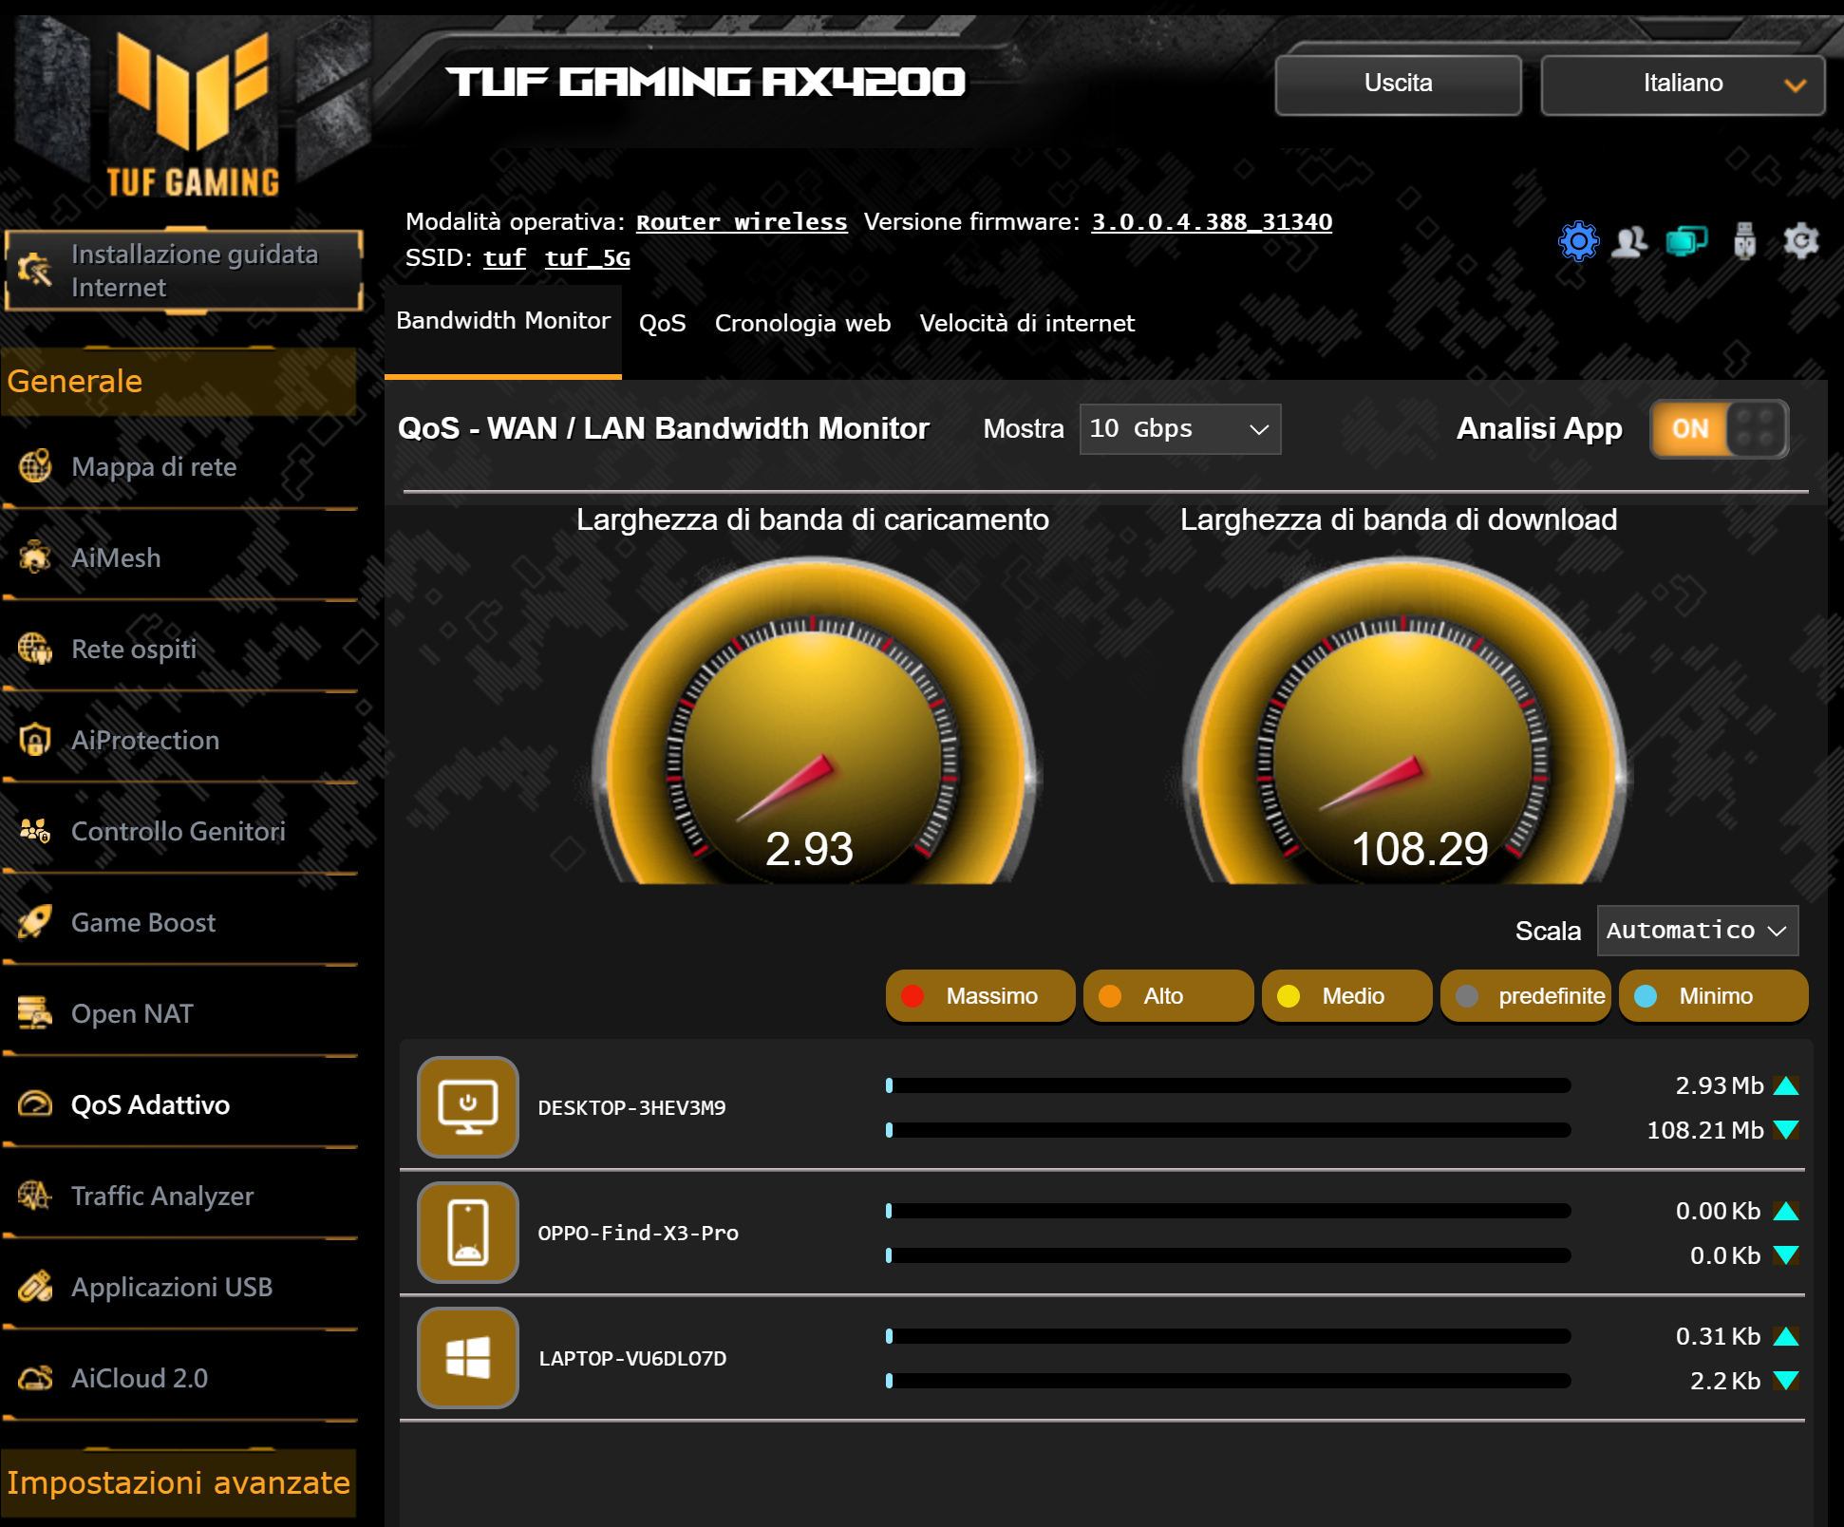Select the Alto orange priority label
The image size is (1844, 1527).
coord(1168,996)
